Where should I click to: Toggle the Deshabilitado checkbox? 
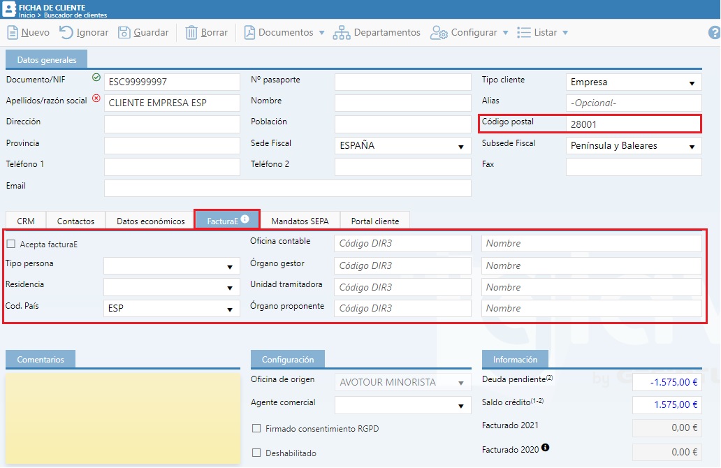(256, 453)
